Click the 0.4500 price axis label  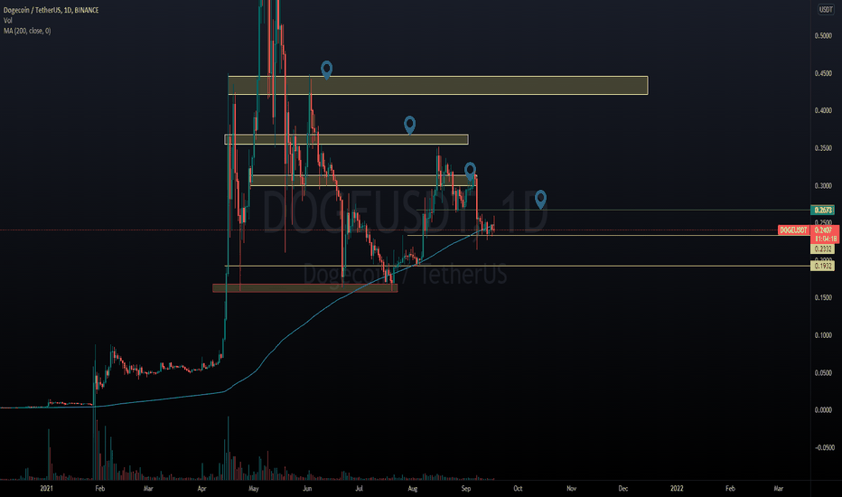pyautogui.click(x=823, y=73)
